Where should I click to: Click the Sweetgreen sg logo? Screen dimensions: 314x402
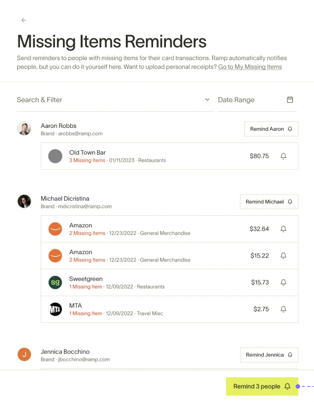[x=55, y=282]
